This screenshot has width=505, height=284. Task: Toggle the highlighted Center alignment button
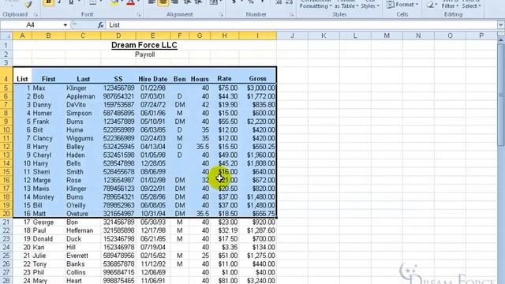(163, 2)
